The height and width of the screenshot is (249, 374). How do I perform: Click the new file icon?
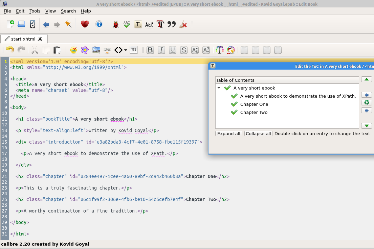[x=10, y=24]
